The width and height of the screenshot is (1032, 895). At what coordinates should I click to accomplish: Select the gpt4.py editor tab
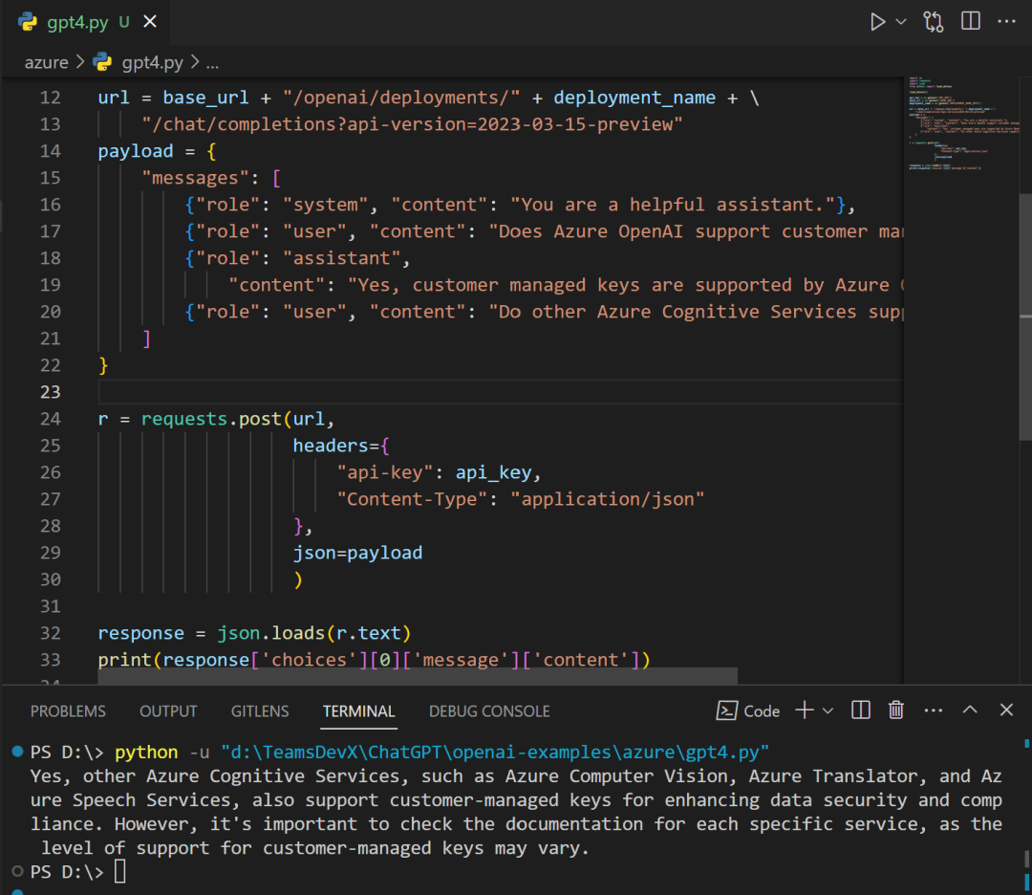[x=76, y=23]
